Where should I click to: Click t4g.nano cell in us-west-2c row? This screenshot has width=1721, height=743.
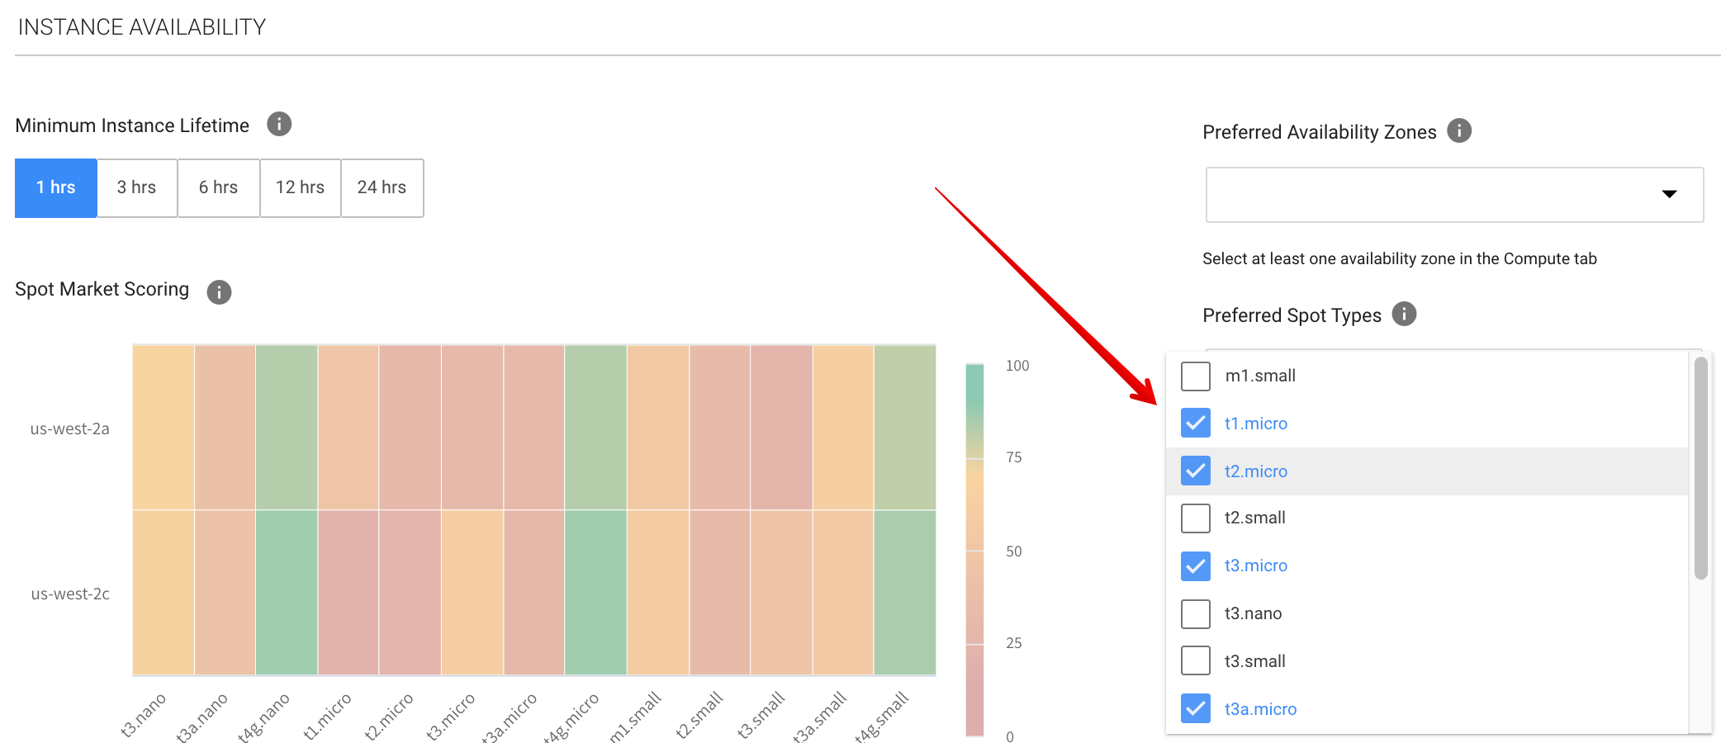(287, 593)
